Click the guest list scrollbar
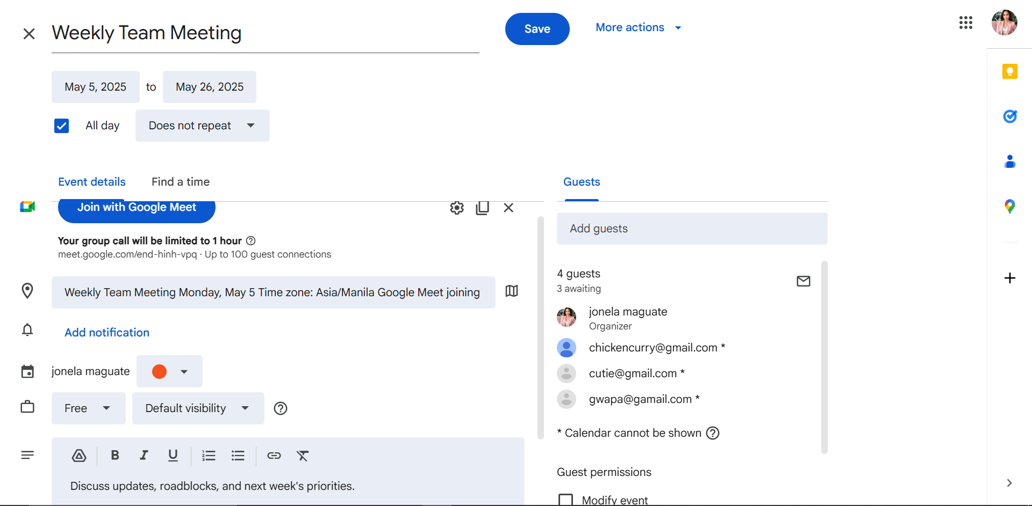This screenshot has height=506, width=1032. tap(825, 357)
